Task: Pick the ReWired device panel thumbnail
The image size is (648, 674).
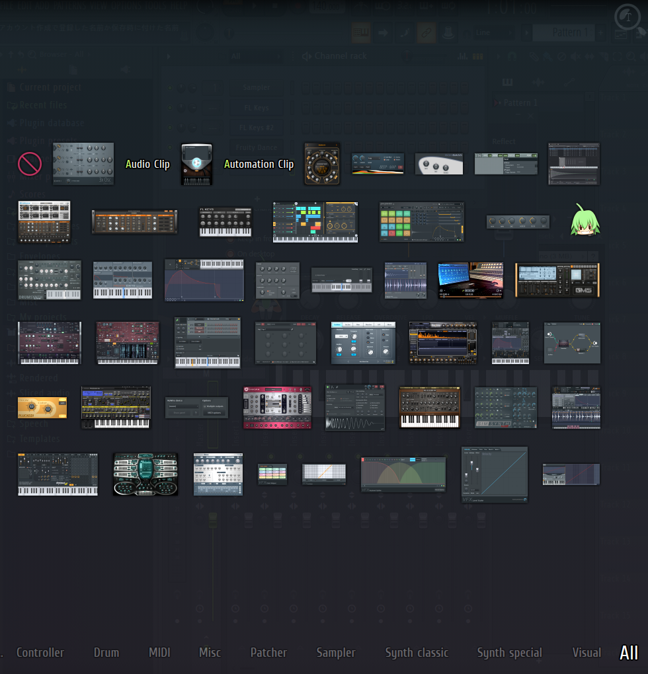Action: pos(196,408)
